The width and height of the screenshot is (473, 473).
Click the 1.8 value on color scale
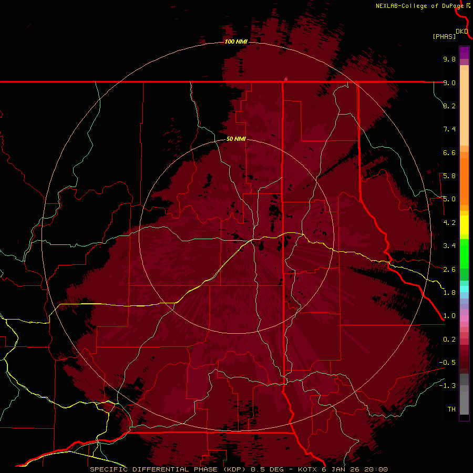coord(449,293)
